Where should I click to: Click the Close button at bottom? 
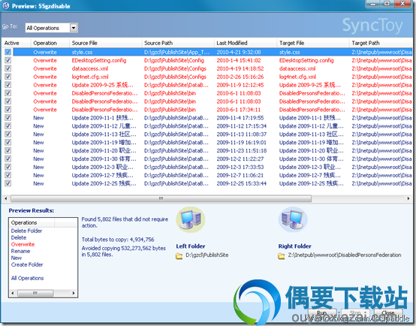388,313
